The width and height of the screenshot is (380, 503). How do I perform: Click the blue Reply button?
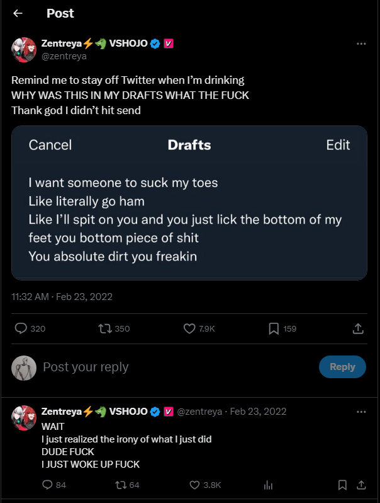[342, 367]
